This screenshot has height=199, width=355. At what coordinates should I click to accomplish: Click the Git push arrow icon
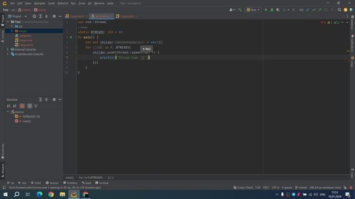click(319, 10)
